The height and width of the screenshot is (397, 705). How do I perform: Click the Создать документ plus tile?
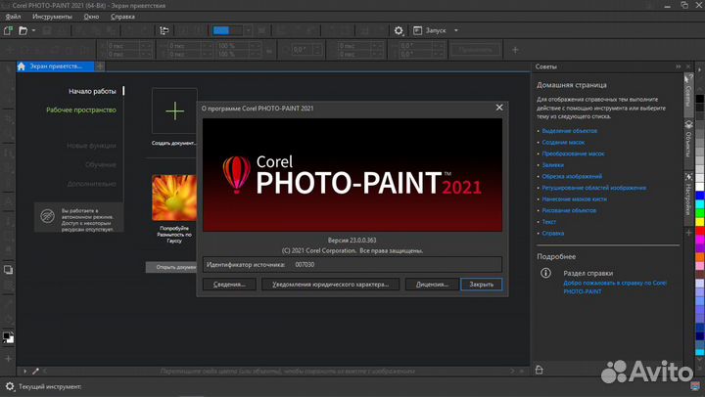174,110
